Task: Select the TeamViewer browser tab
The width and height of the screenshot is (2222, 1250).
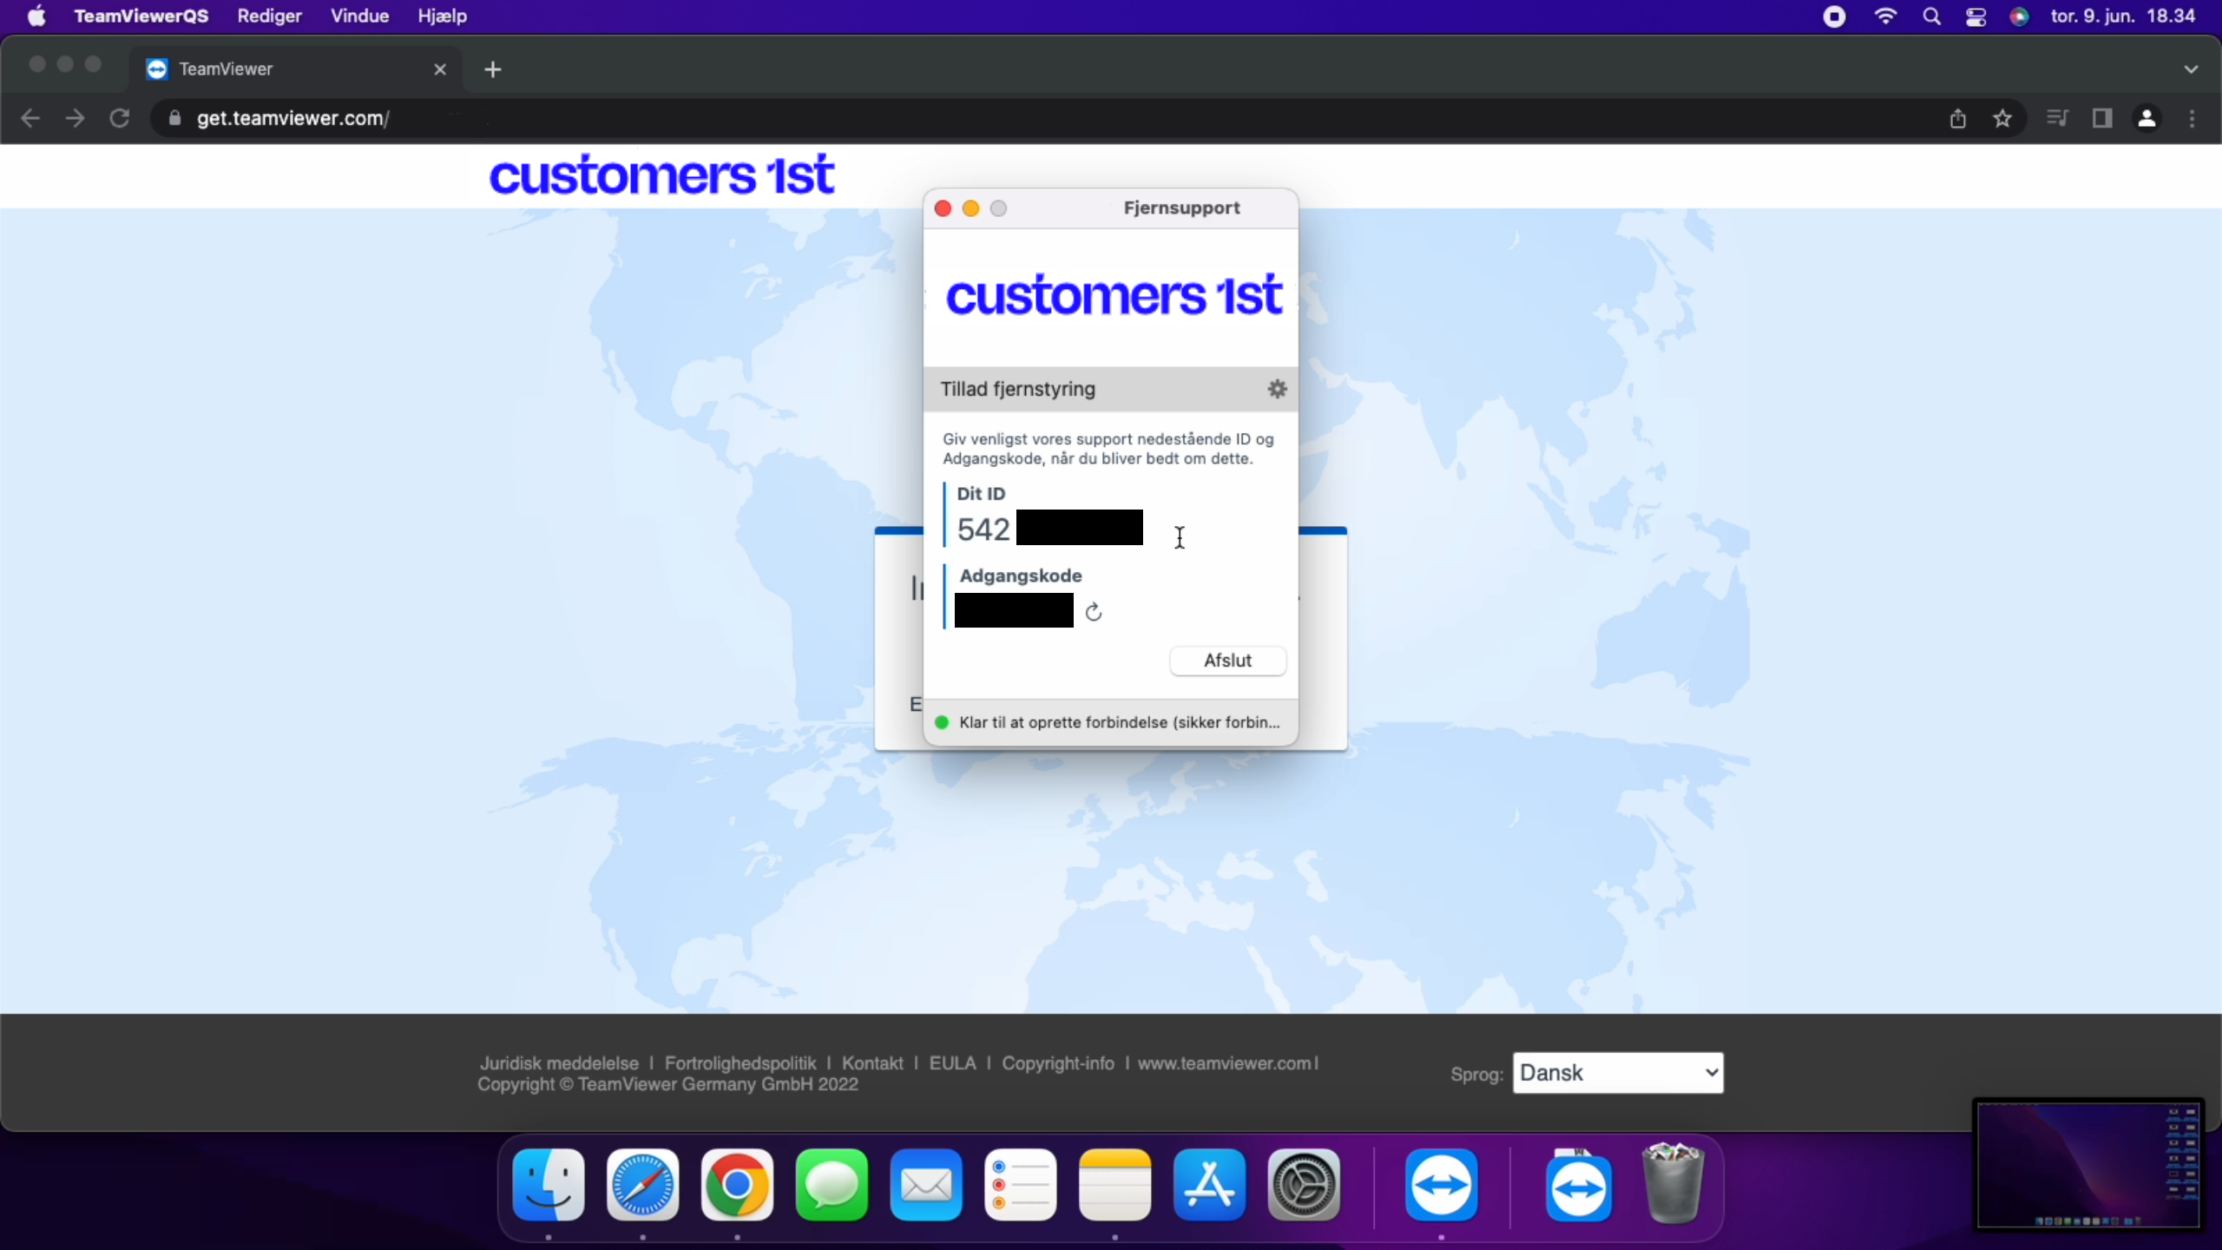Action: [295, 69]
